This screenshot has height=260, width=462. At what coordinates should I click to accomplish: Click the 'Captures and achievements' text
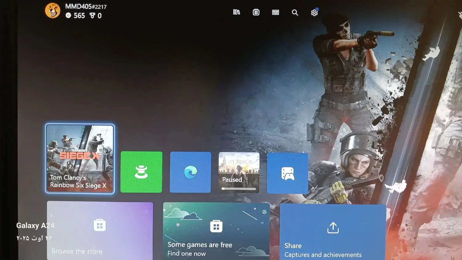[x=323, y=255]
